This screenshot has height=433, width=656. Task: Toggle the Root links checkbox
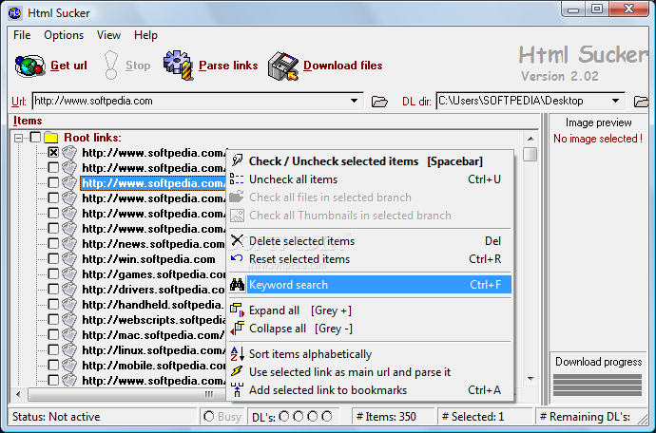click(x=35, y=137)
